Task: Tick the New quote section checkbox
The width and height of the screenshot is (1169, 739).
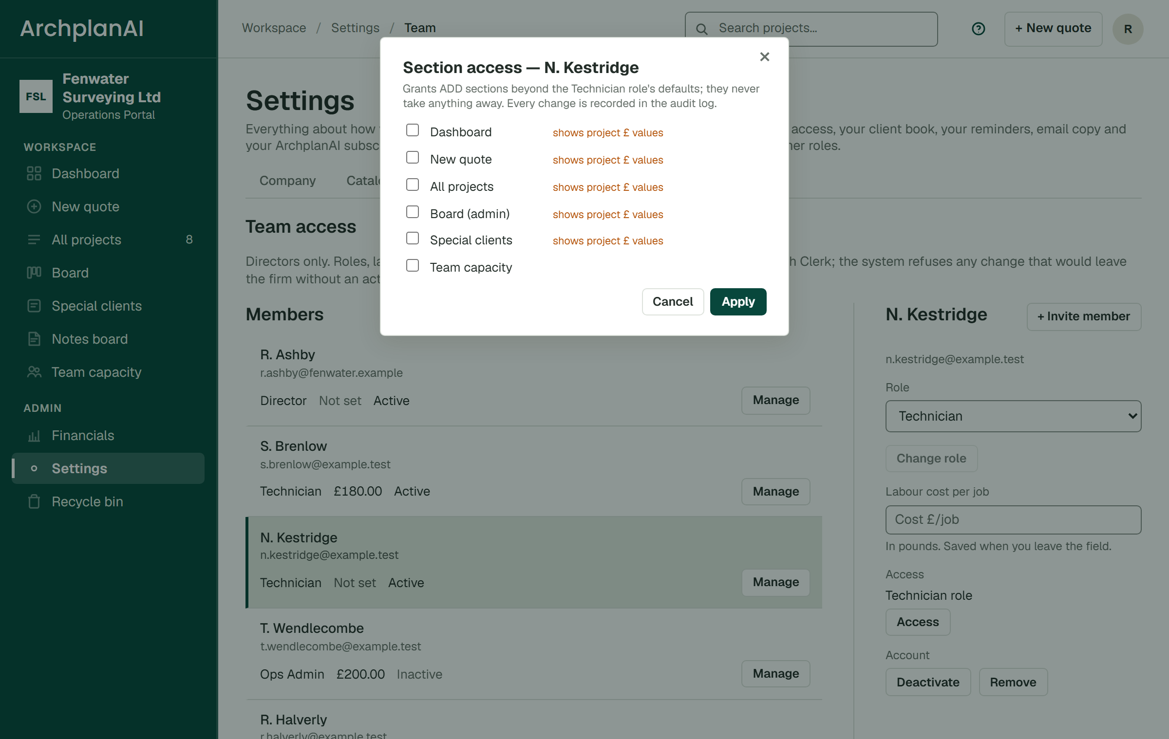Action: click(413, 158)
